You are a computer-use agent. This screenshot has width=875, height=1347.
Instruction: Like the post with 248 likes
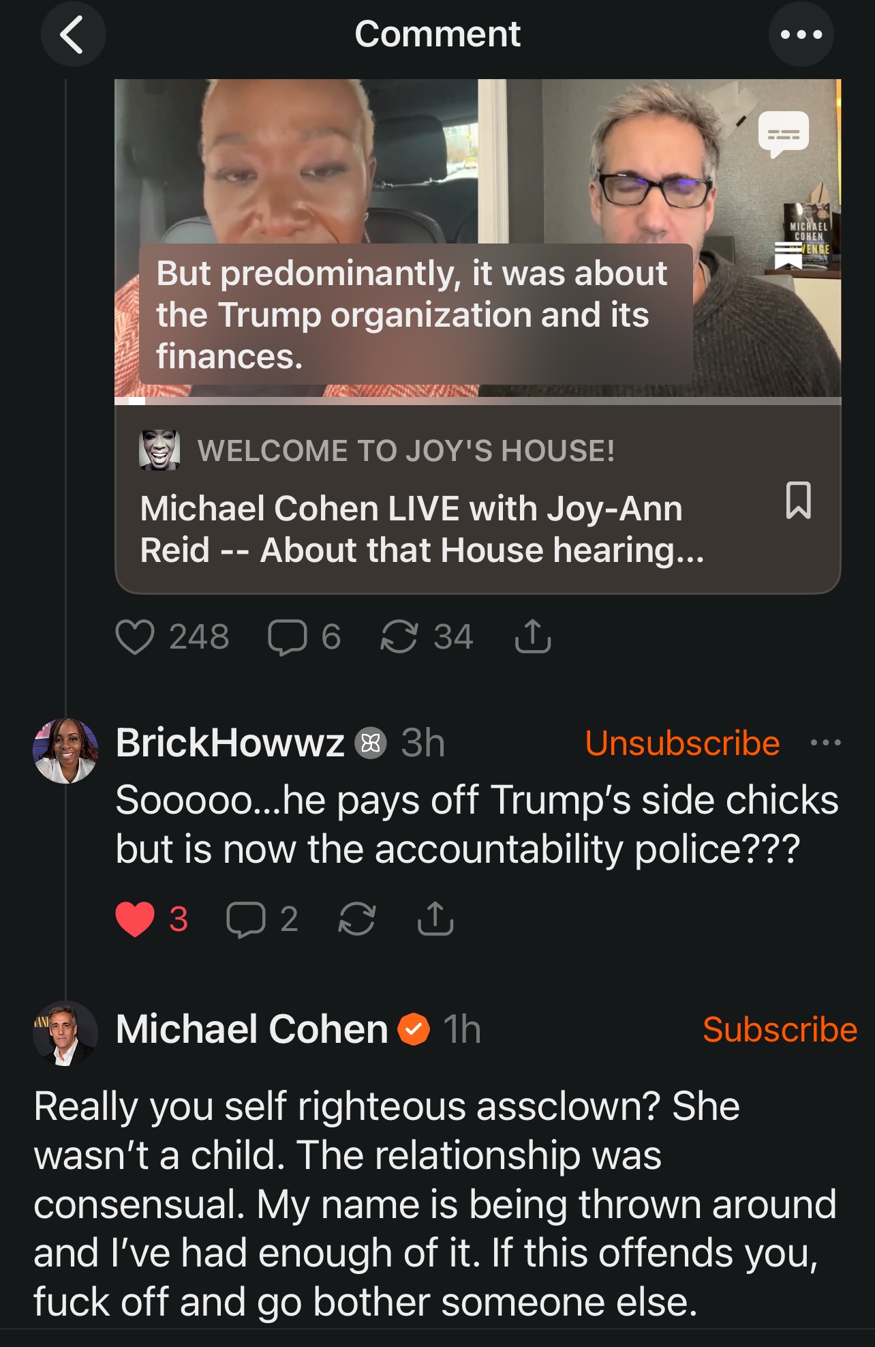tap(135, 637)
